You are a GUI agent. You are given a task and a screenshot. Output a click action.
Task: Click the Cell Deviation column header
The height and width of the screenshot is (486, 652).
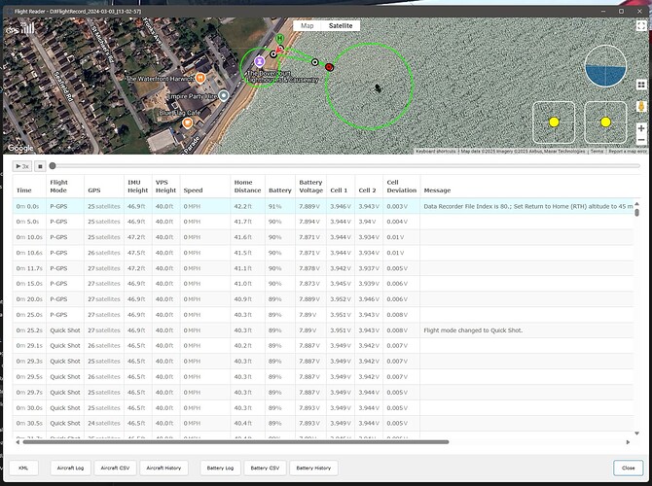[x=401, y=186]
